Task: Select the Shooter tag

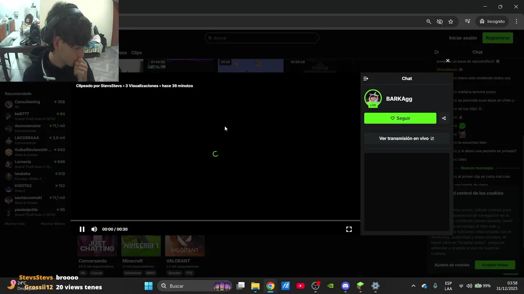Action: (174, 273)
